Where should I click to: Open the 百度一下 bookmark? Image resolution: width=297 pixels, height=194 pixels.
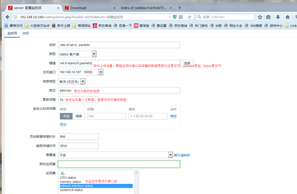[x=123, y=25]
